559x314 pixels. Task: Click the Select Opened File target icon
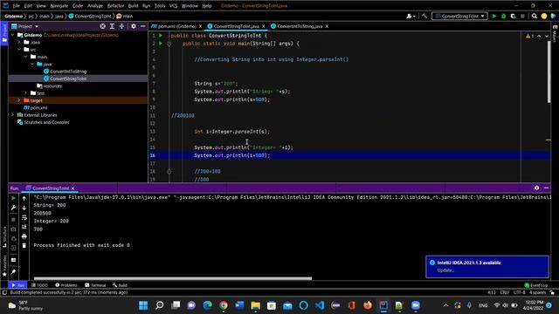pyautogui.click(x=103, y=26)
